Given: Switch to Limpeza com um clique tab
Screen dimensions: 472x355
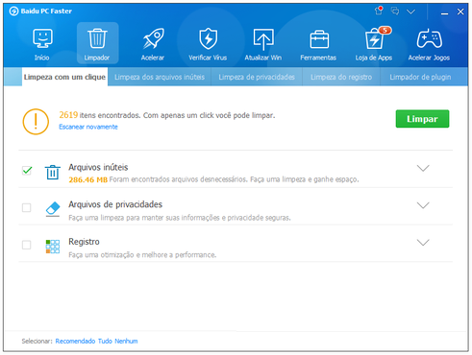Looking at the screenshot, I should coord(64,77).
